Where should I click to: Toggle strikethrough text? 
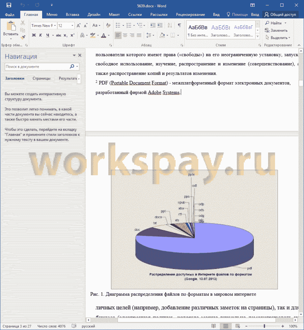pos(59,35)
